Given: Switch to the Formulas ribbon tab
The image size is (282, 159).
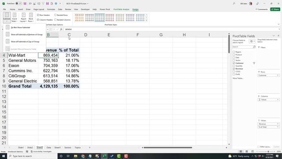Looking at the screenshot, I should [x=51, y=9].
